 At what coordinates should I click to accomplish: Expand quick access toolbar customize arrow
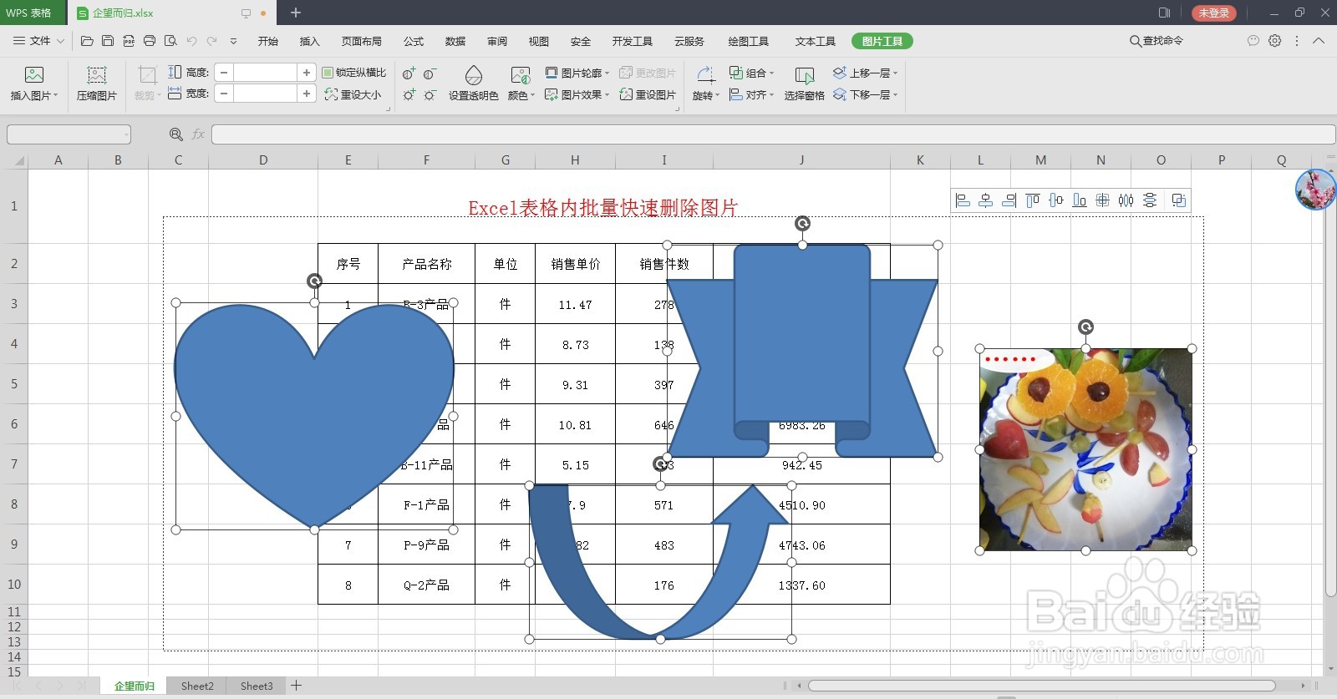[x=233, y=41]
